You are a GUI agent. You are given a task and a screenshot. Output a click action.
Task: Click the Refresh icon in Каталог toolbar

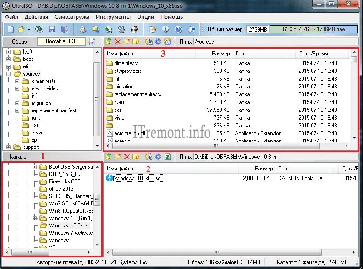167,157
